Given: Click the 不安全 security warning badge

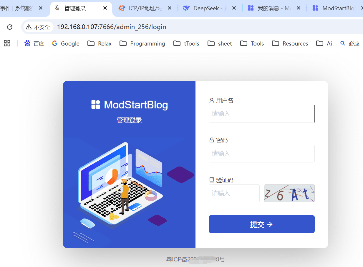Looking at the screenshot, I should [x=38, y=27].
